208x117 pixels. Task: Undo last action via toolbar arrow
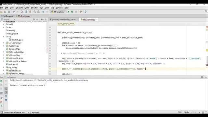coord(14,12)
